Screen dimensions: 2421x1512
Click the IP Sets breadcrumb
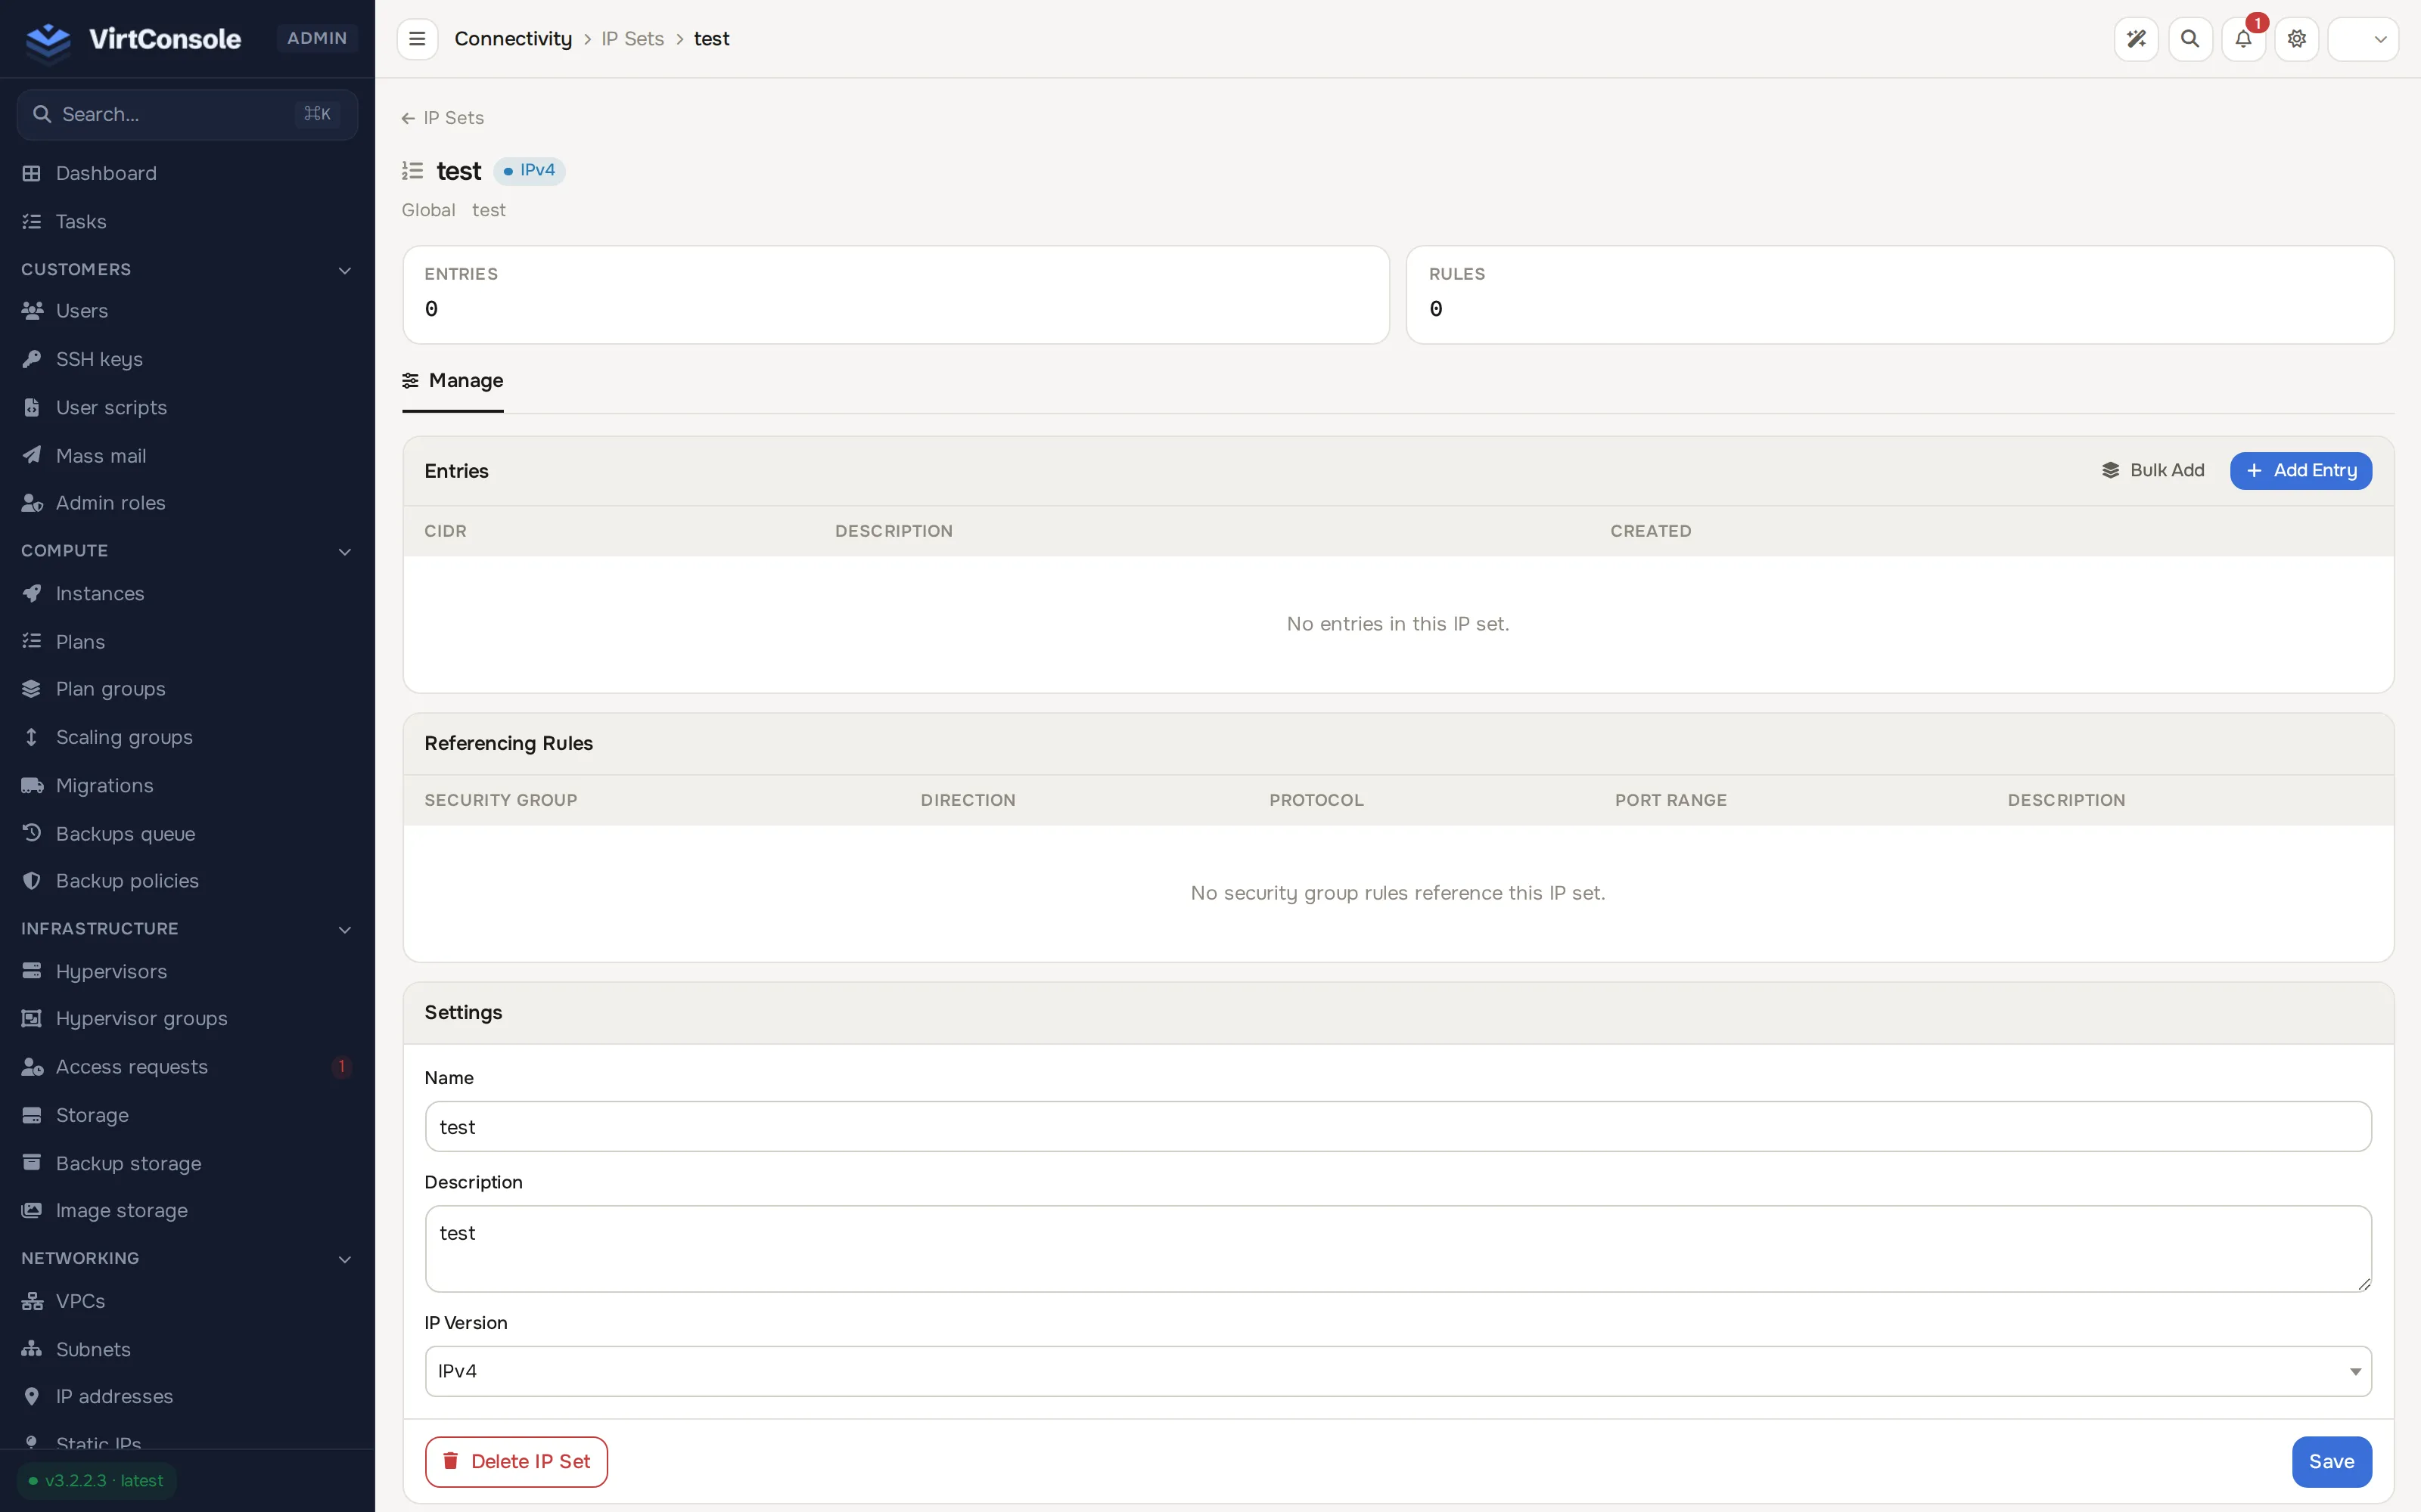pyautogui.click(x=632, y=39)
